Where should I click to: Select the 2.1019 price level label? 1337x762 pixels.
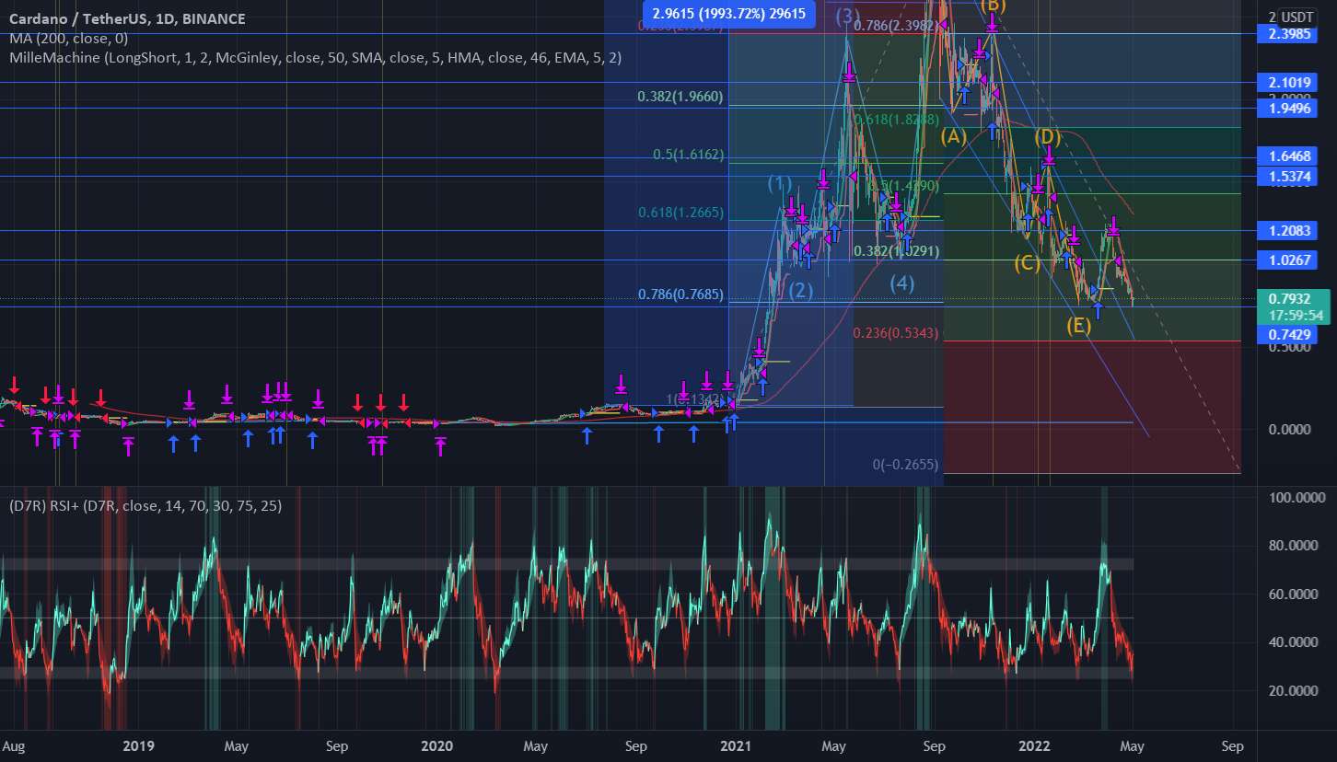1286,83
